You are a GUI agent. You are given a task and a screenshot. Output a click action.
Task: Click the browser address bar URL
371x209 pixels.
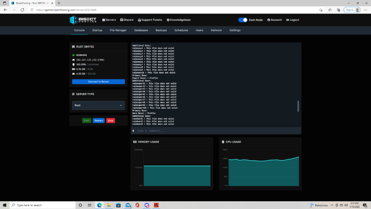coord(66,10)
